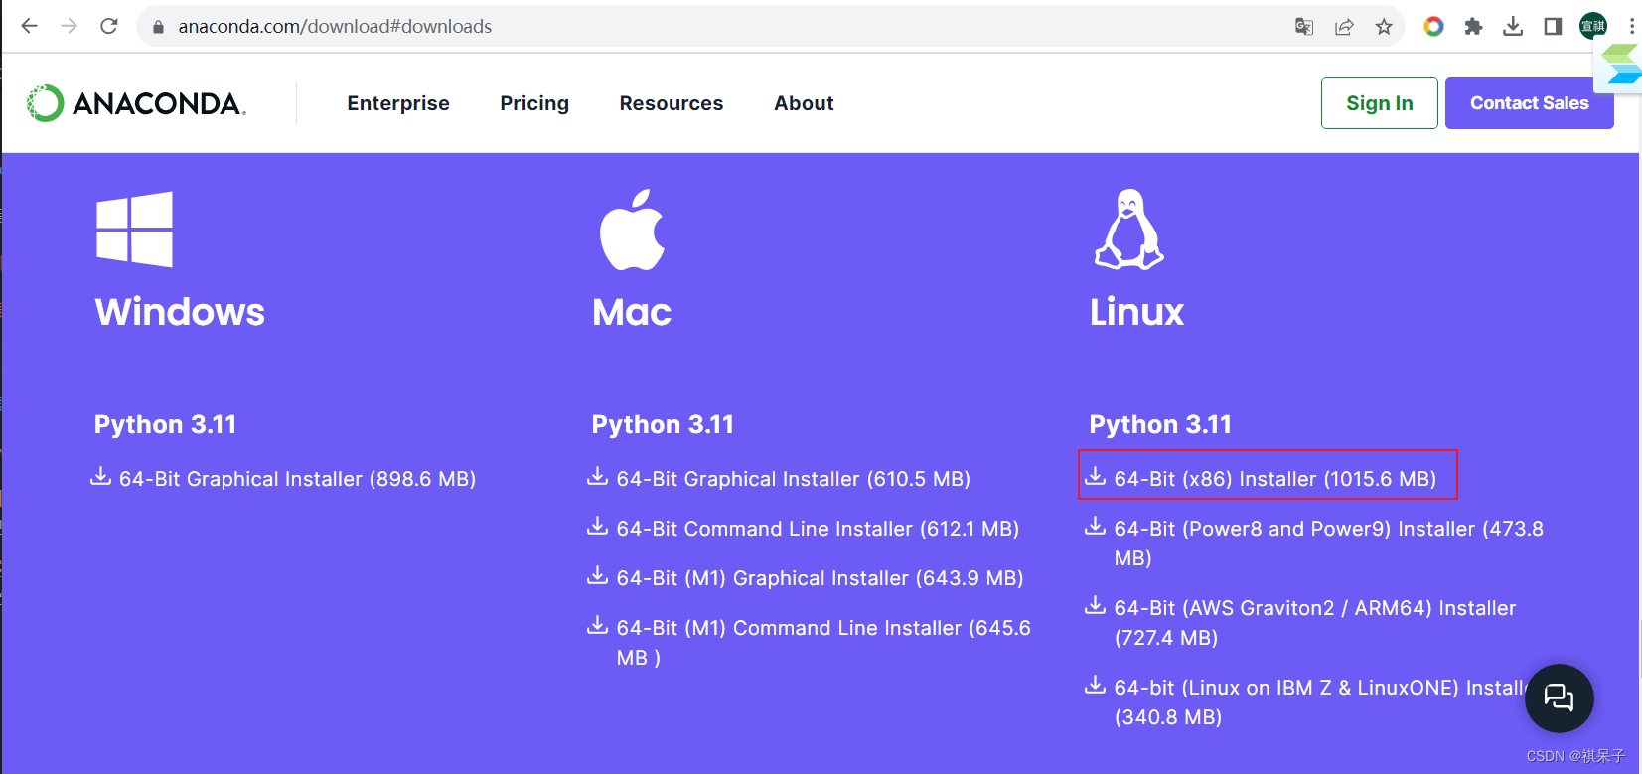Download Linux 64-Bit (Power8 and Power9) Installer

point(1329,543)
